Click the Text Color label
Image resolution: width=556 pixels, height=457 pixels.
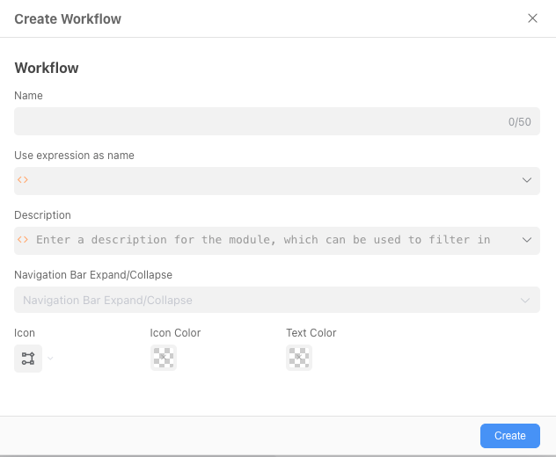(x=311, y=333)
